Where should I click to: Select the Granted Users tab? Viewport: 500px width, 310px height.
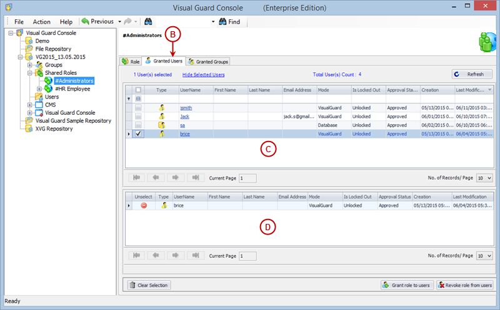(x=164, y=61)
